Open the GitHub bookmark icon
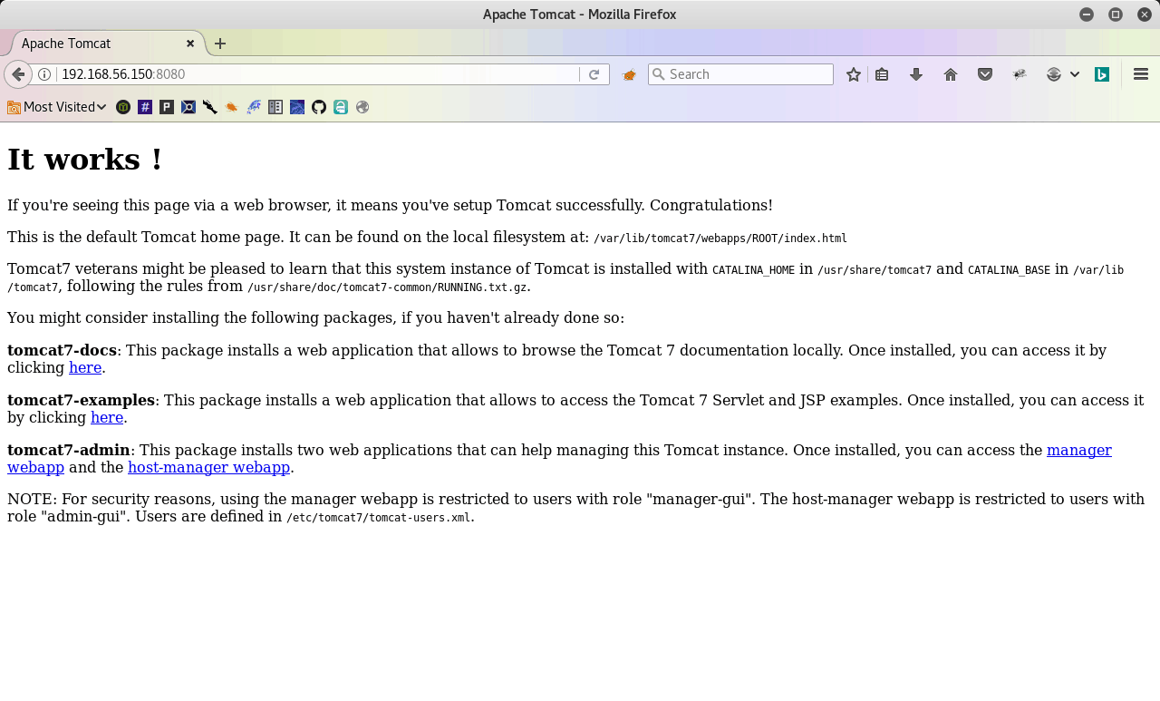The image size is (1160, 701). point(319,107)
